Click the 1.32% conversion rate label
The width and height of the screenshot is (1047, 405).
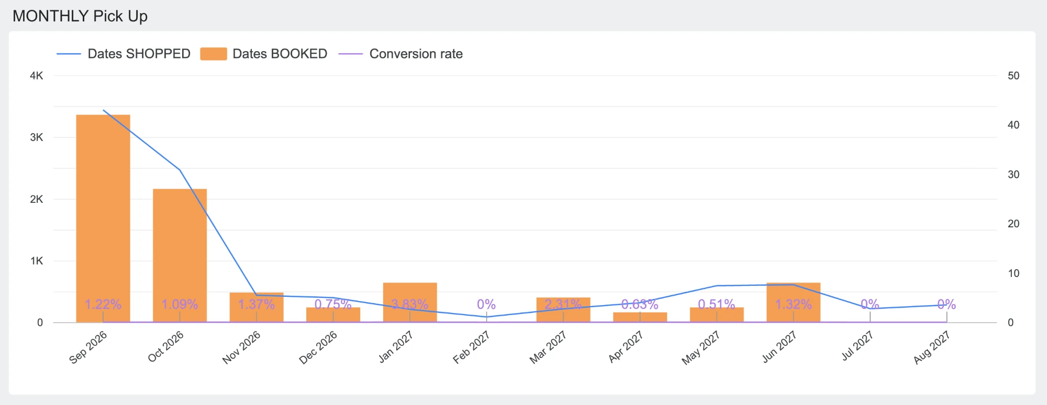tap(794, 304)
